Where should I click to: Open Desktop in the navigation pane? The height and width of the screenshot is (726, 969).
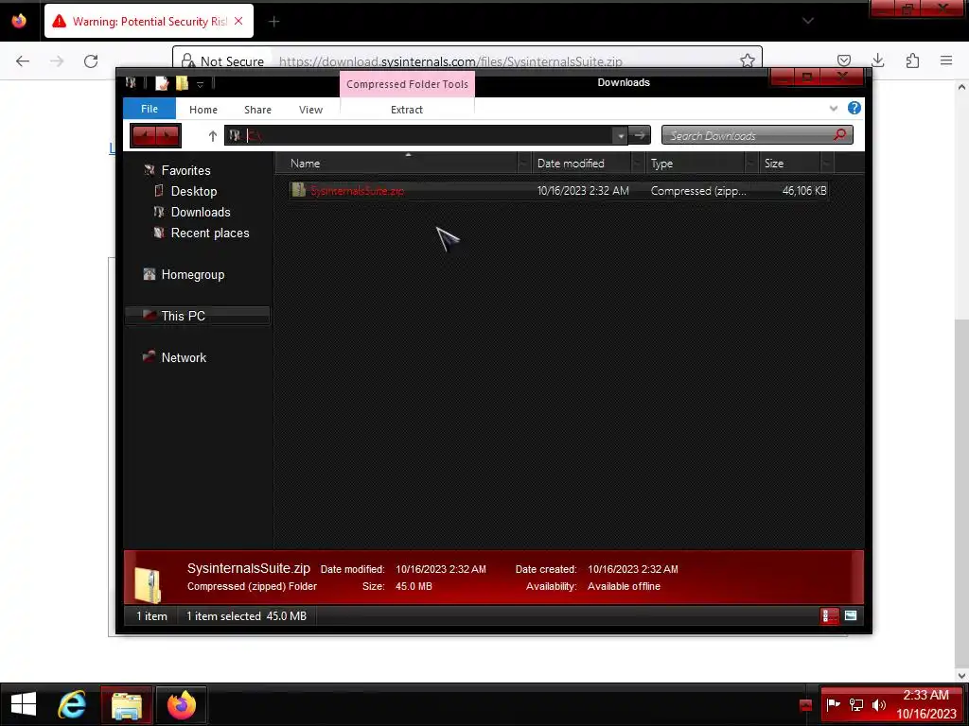193,191
